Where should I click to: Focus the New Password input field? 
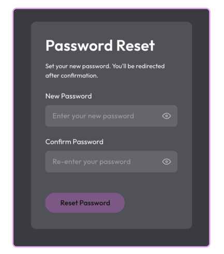[x=111, y=116]
